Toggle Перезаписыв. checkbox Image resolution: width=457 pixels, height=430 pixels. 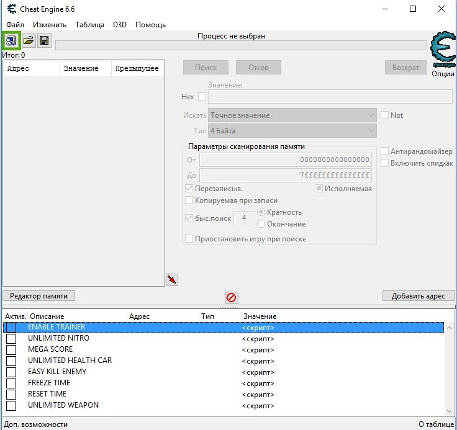click(189, 189)
